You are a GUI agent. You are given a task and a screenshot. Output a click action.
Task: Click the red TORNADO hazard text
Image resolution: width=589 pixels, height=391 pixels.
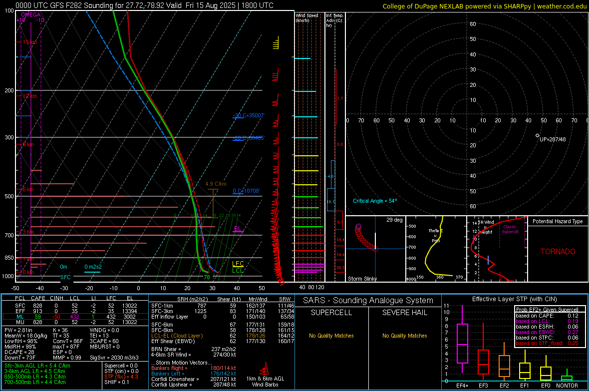[x=558, y=252]
